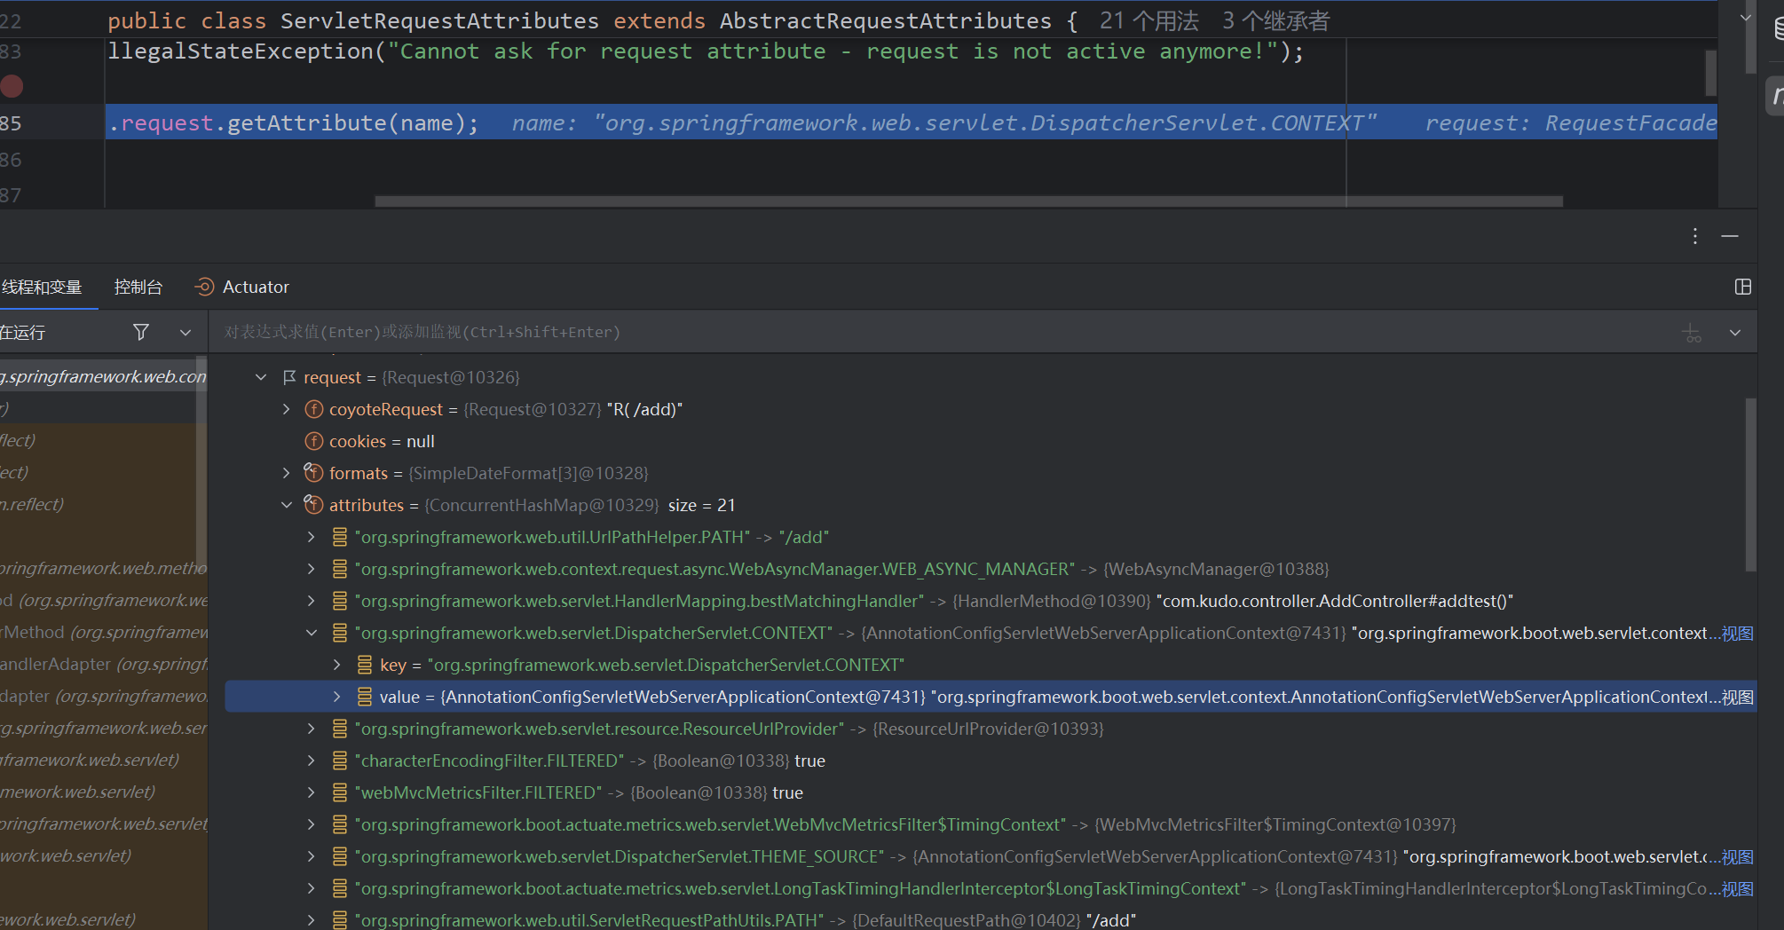Click line number 85 in the gutter
Screen dimensions: 1784x930
(x=11, y=123)
